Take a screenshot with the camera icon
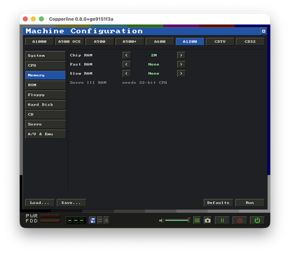This screenshot has height=254, width=290. (207, 220)
